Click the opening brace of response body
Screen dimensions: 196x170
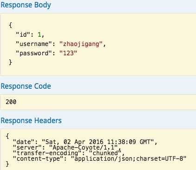coord(10,25)
